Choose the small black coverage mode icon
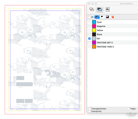 (x=102, y=17)
